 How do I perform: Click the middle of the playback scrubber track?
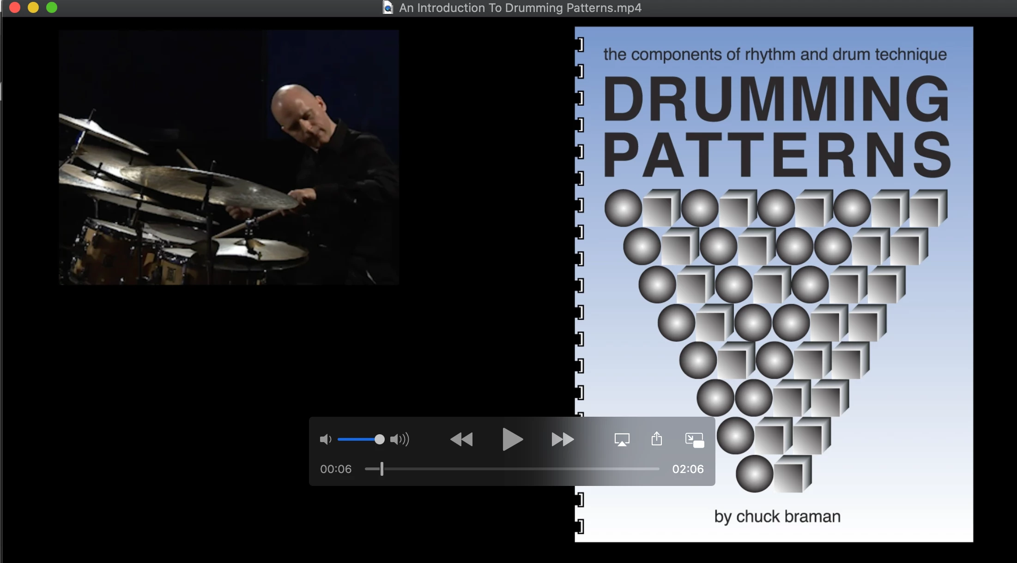coord(512,469)
